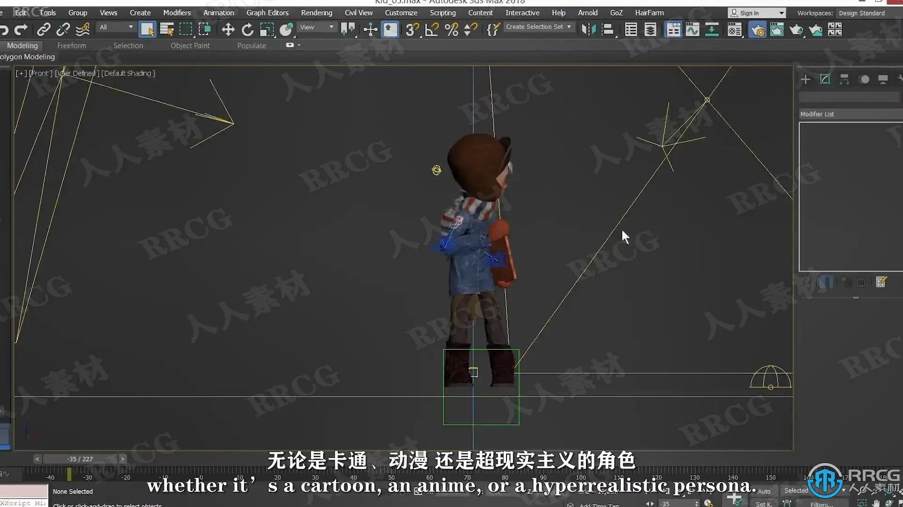Open the Graph Editors menu
Viewport: 903px width, 507px height.
(x=267, y=13)
